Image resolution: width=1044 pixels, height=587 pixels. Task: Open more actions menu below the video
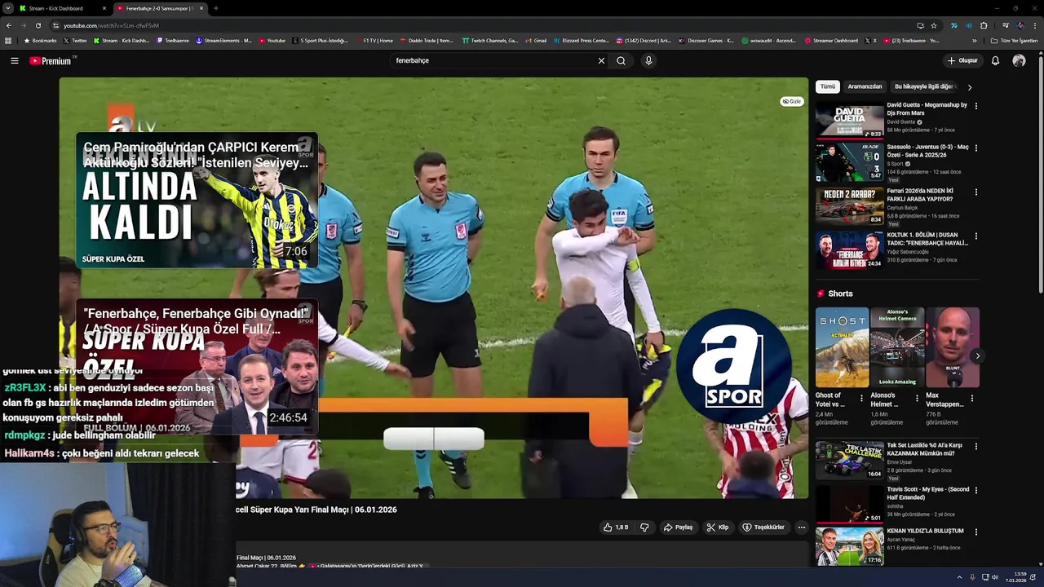(801, 527)
